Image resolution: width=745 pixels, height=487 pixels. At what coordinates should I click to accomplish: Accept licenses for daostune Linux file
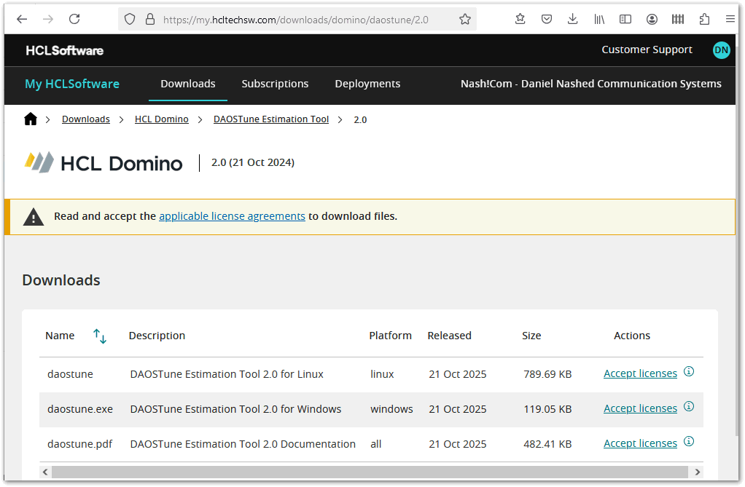tap(640, 373)
